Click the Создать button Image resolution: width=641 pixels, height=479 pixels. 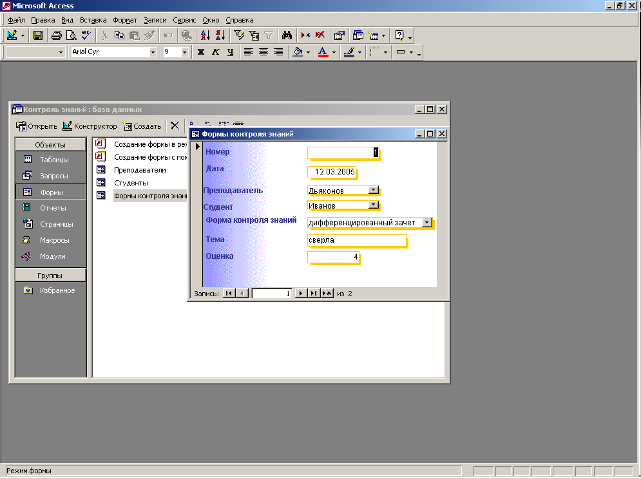[x=142, y=126]
